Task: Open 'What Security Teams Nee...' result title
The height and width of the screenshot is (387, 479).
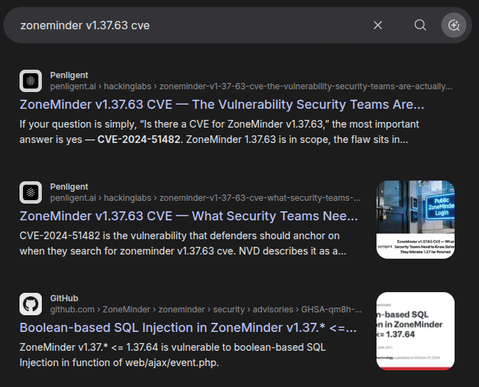Action: click(x=188, y=216)
